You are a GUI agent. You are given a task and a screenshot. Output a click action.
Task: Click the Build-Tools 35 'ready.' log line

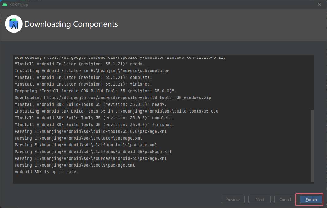(91, 104)
